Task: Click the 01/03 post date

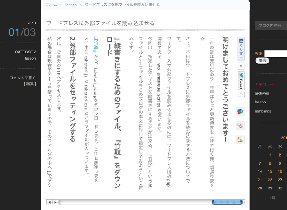Action: (x=22, y=32)
